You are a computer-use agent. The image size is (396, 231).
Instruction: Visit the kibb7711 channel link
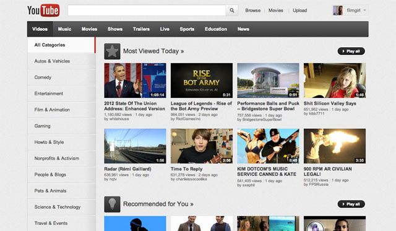click(x=316, y=113)
